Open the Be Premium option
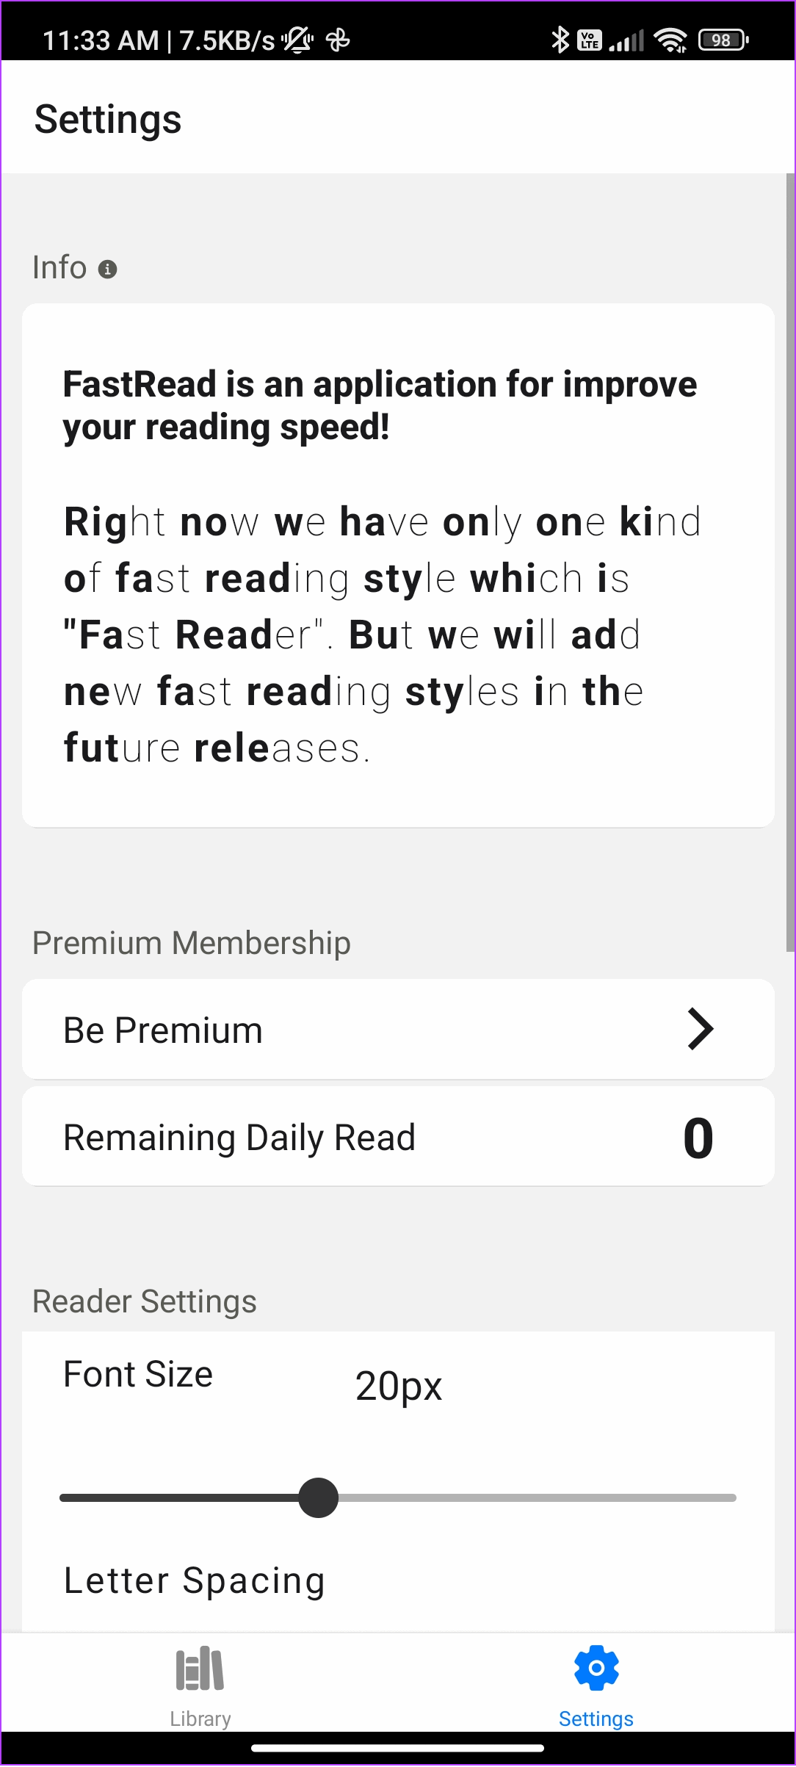The image size is (796, 1767). (163, 1030)
